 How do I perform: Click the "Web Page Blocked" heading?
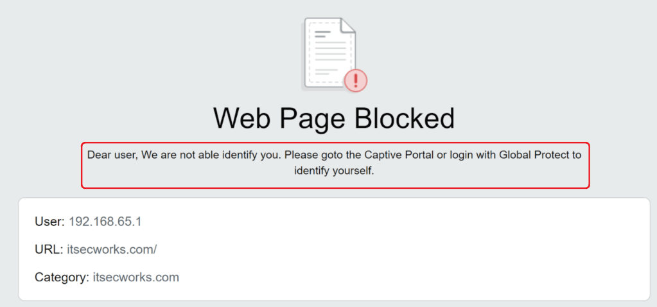333,118
